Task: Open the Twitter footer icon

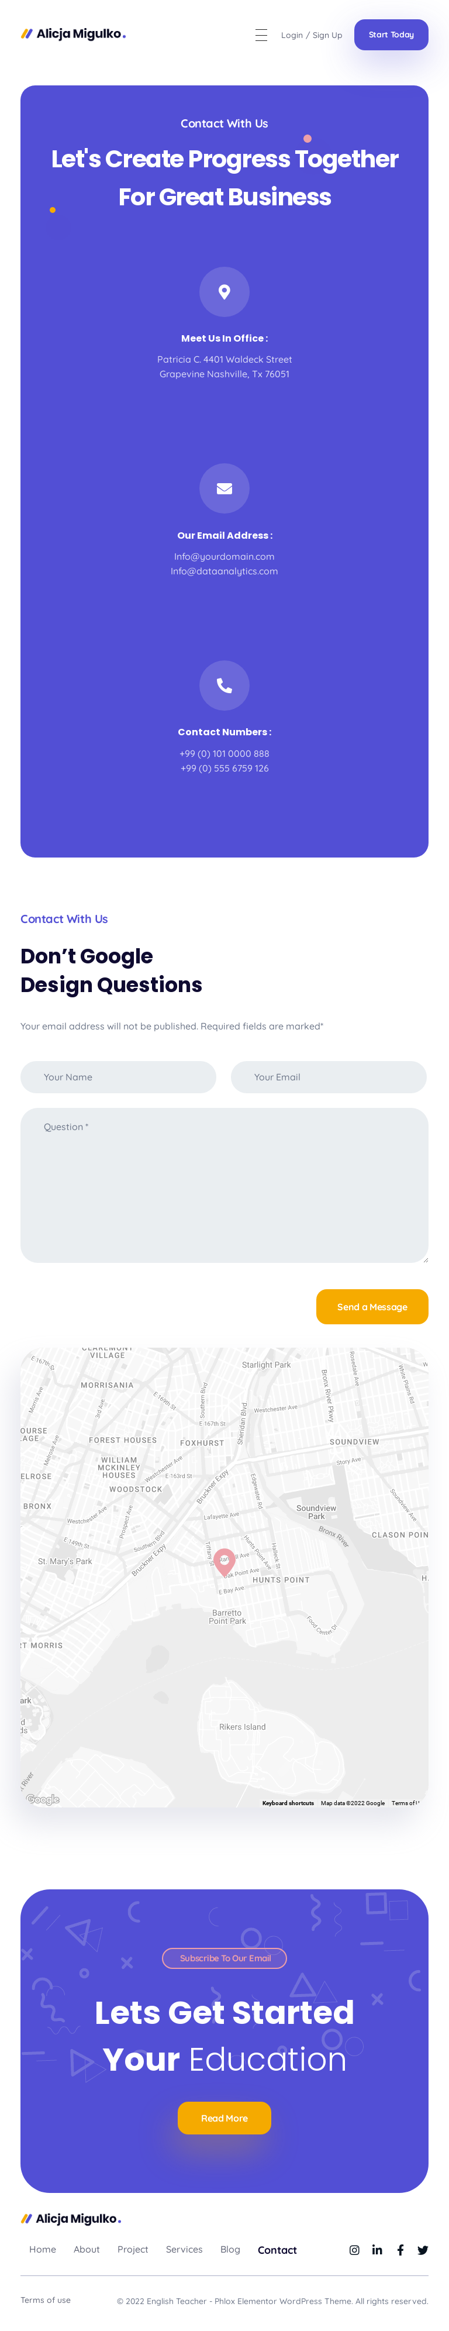Action: tap(423, 2250)
